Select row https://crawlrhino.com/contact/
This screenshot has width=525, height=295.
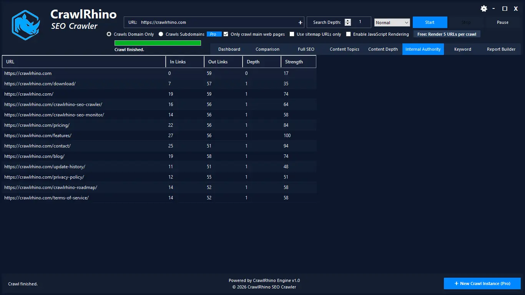[x=159, y=146]
